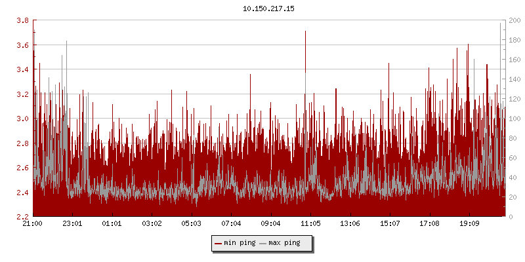Select the 'min ping' legend label
525x262 pixels.
pyautogui.click(x=240, y=243)
